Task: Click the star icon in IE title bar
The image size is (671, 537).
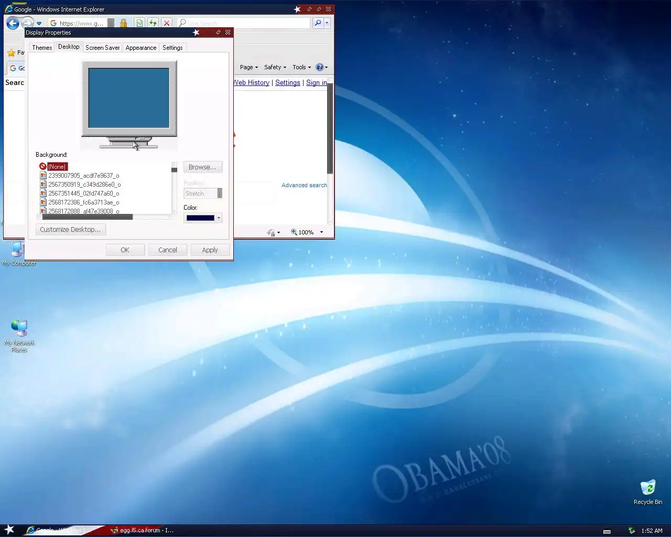Action: click(297, 9)
